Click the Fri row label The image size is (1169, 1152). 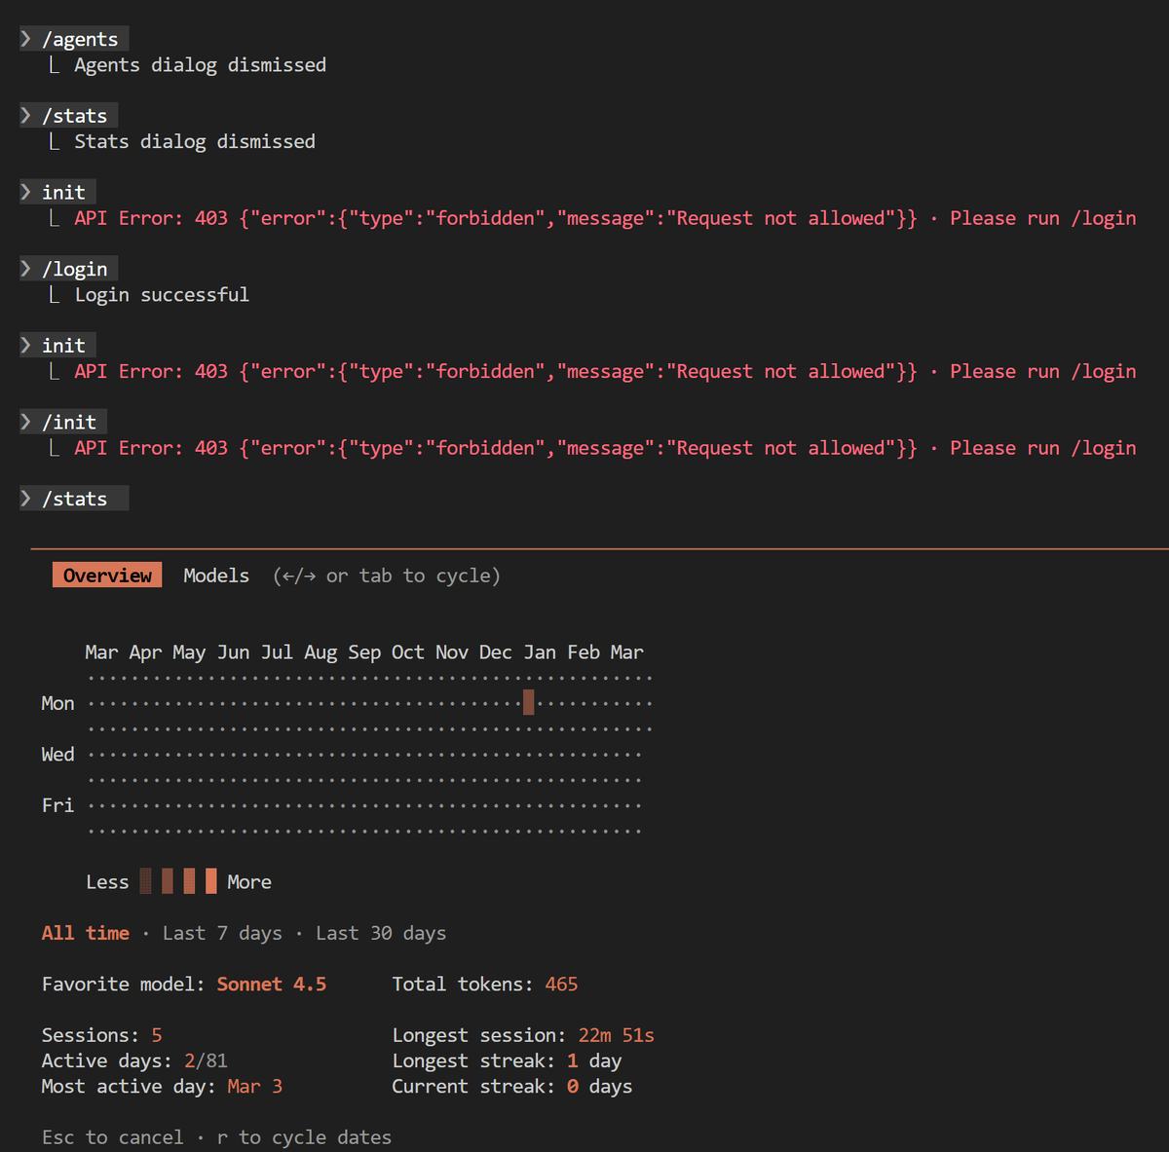[57, 805]
